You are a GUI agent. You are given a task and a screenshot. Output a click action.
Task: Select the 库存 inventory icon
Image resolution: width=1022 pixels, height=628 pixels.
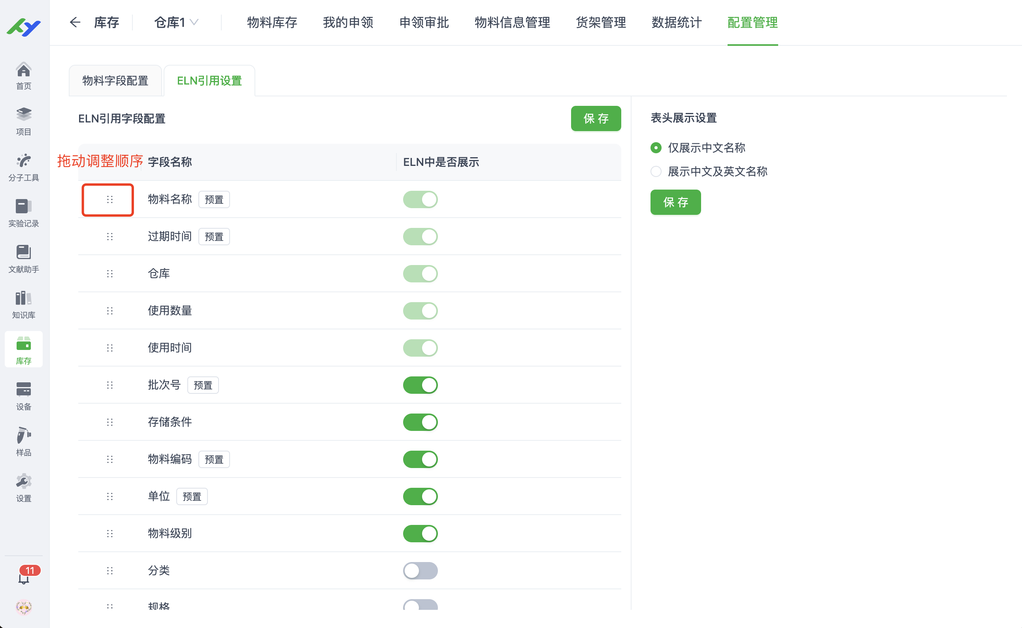pos(23,349)
